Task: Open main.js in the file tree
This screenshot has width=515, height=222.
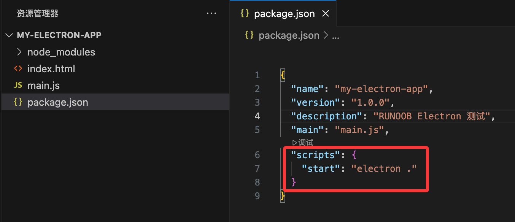Action: point(43,86)
